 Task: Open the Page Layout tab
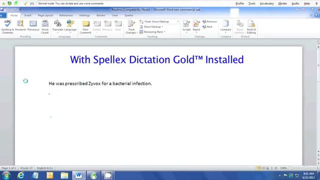45,15
